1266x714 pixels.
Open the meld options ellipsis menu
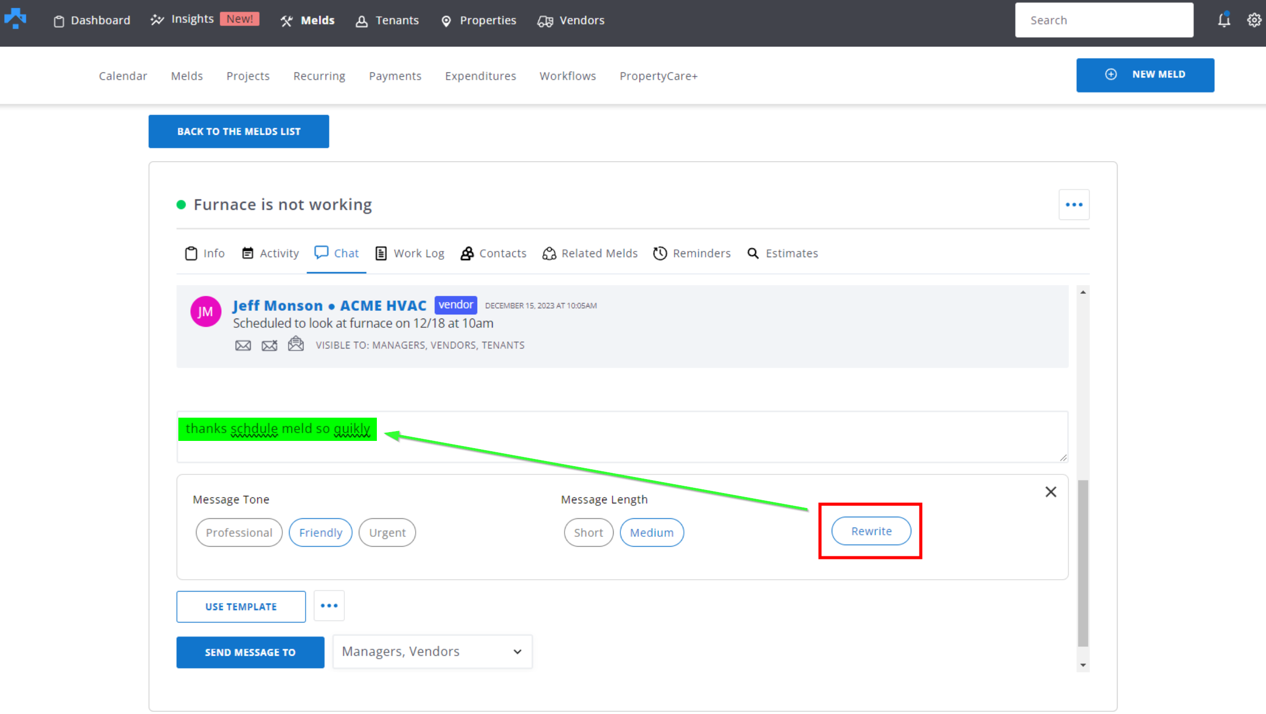tap(1074, 204)
